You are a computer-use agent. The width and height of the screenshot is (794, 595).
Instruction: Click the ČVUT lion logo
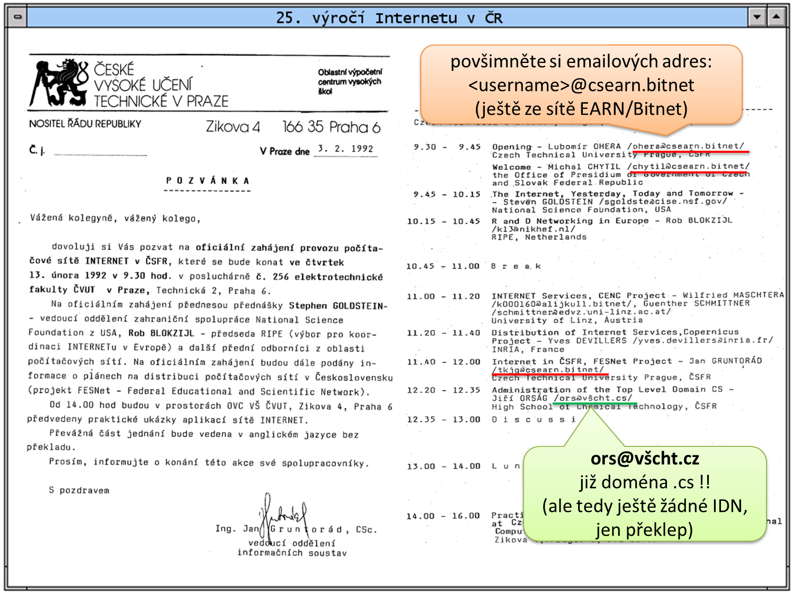click(58, 83)
